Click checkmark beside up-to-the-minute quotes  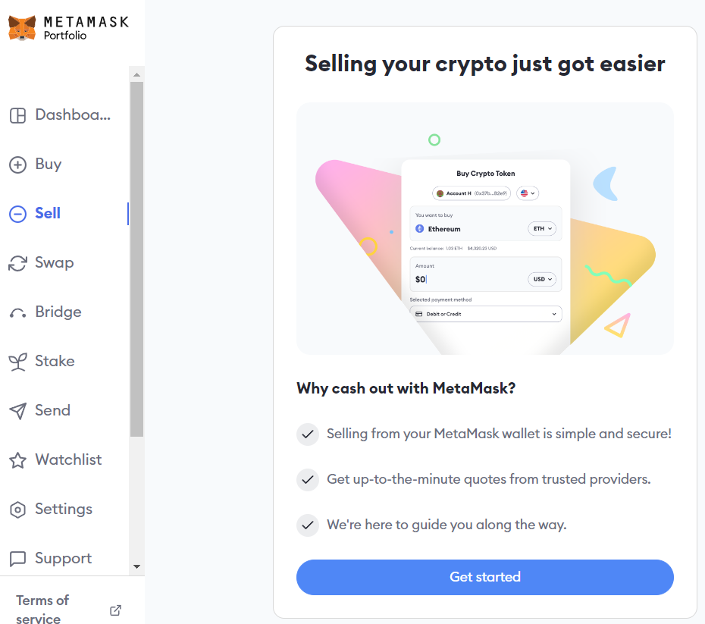(x=308, y=480)
